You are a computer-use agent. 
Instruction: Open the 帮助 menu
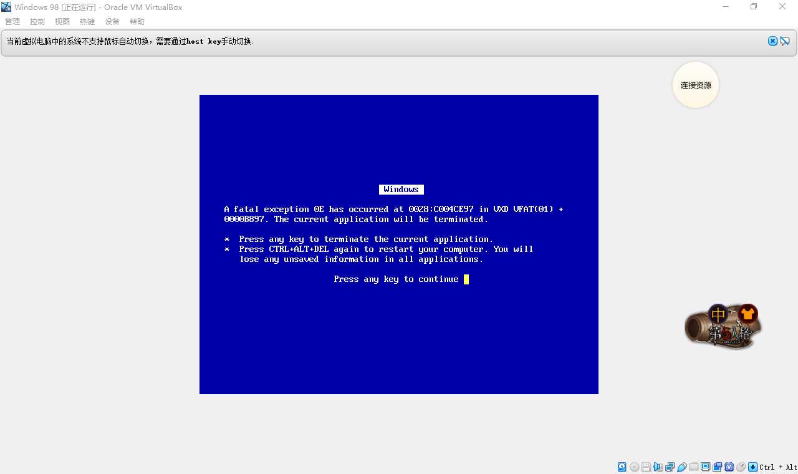point(137,21)
